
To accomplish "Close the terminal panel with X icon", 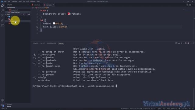I will [x=193, y=43].
